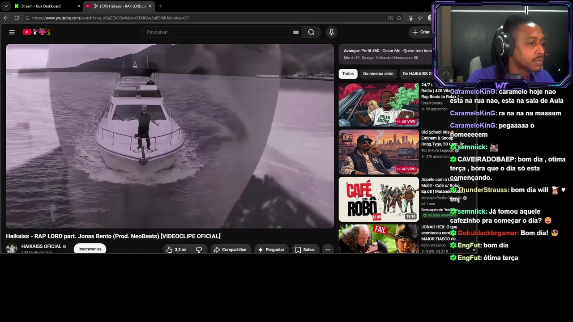Click the video title 'Haikaiss - RAP LORD part. Jonas Bento'
This screenshot has width=573, height=322.
(x=113, y=236)
